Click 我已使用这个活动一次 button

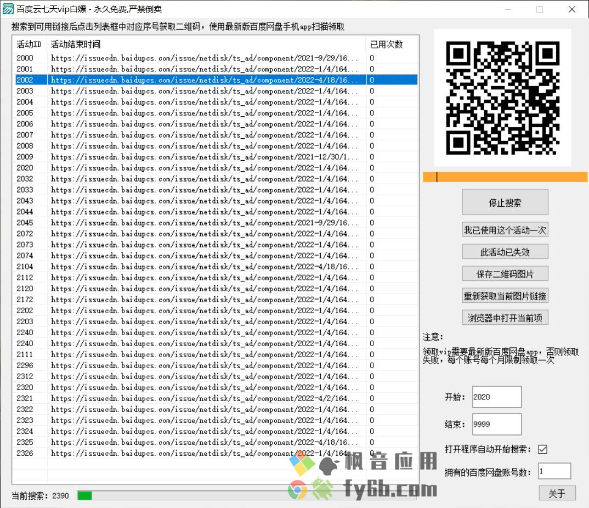505,230
